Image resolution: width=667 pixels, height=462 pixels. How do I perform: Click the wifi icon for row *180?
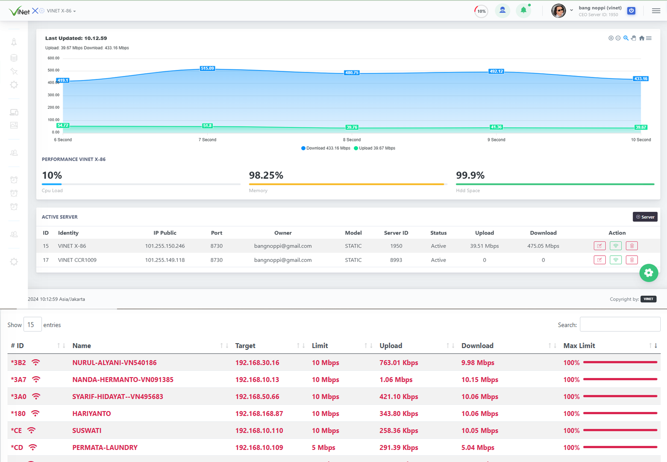pos(35,413)
